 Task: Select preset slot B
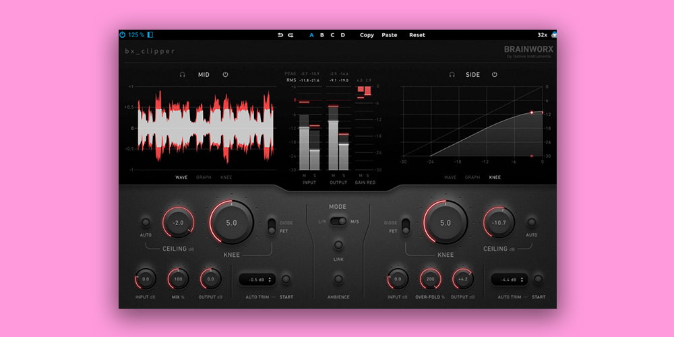[x=321, y=35]
